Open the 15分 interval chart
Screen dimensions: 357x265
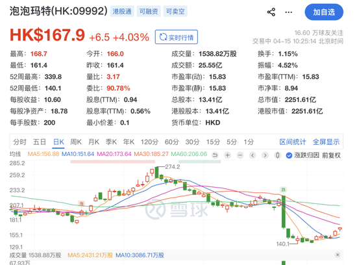click(213, 142)
